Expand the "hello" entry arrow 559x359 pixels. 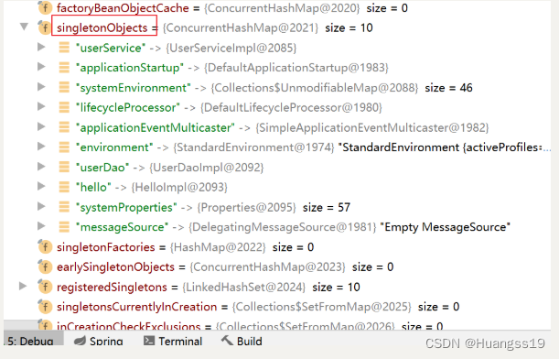(x=41, y=186)
